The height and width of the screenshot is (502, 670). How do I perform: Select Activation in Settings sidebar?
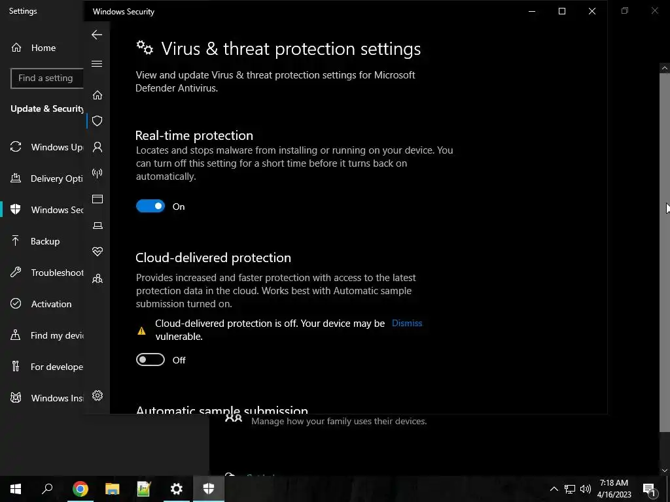[50, 304]
